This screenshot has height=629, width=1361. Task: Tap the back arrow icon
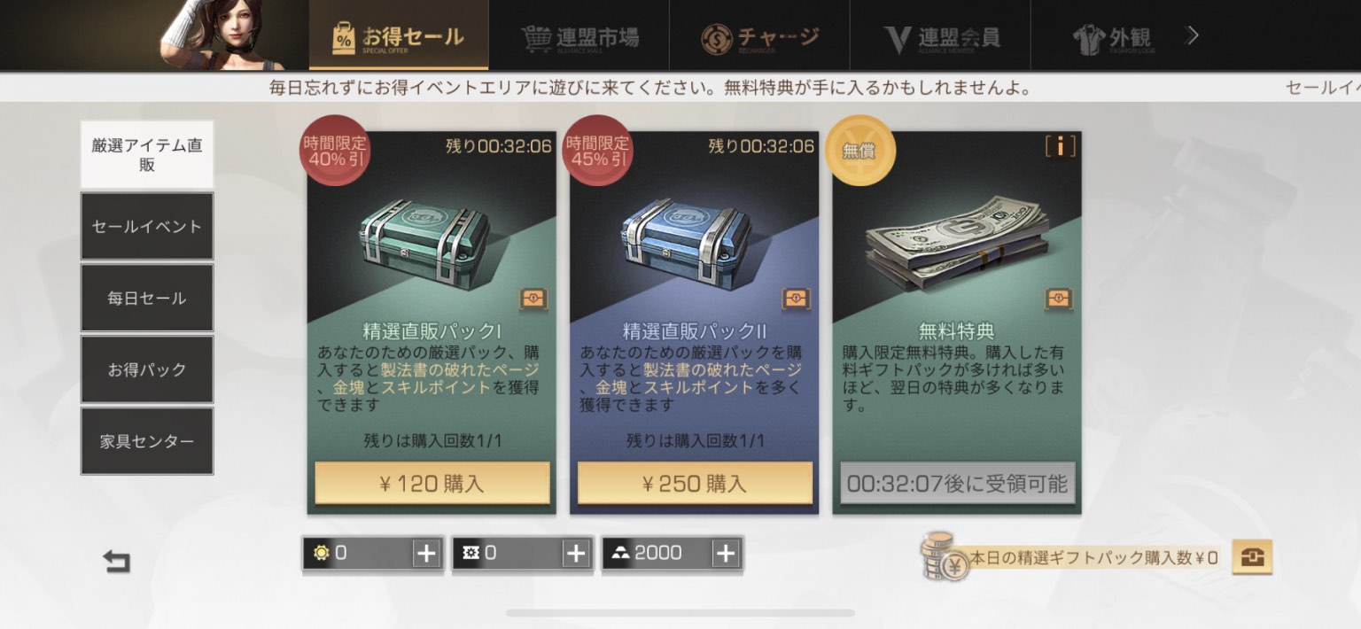[116, 562]
